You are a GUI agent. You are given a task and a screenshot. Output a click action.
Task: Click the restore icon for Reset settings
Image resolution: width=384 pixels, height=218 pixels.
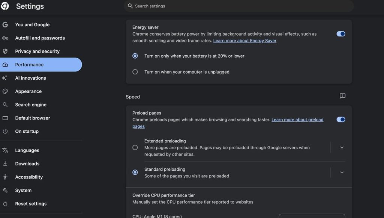[5, 204]
